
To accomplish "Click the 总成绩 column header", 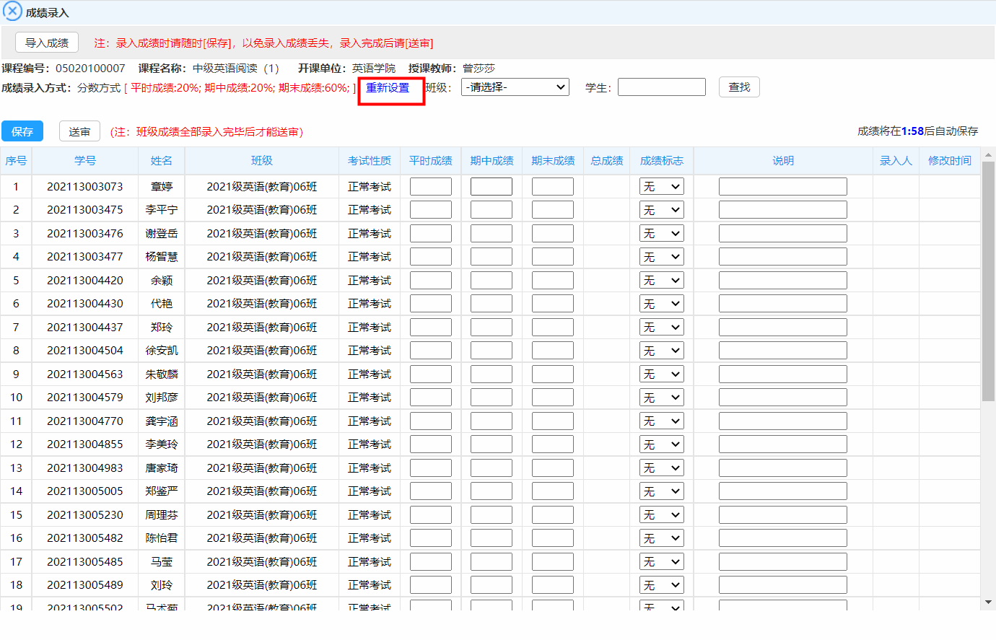I will 606,161.
